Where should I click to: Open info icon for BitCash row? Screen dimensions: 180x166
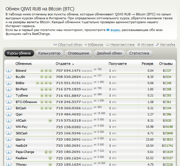9,108
